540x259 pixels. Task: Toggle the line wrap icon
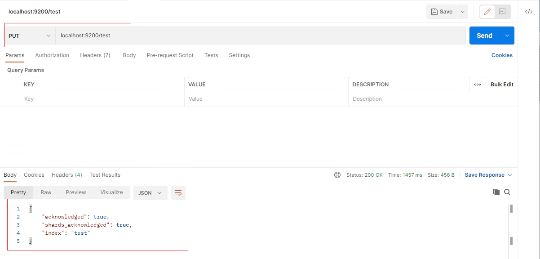178,192
